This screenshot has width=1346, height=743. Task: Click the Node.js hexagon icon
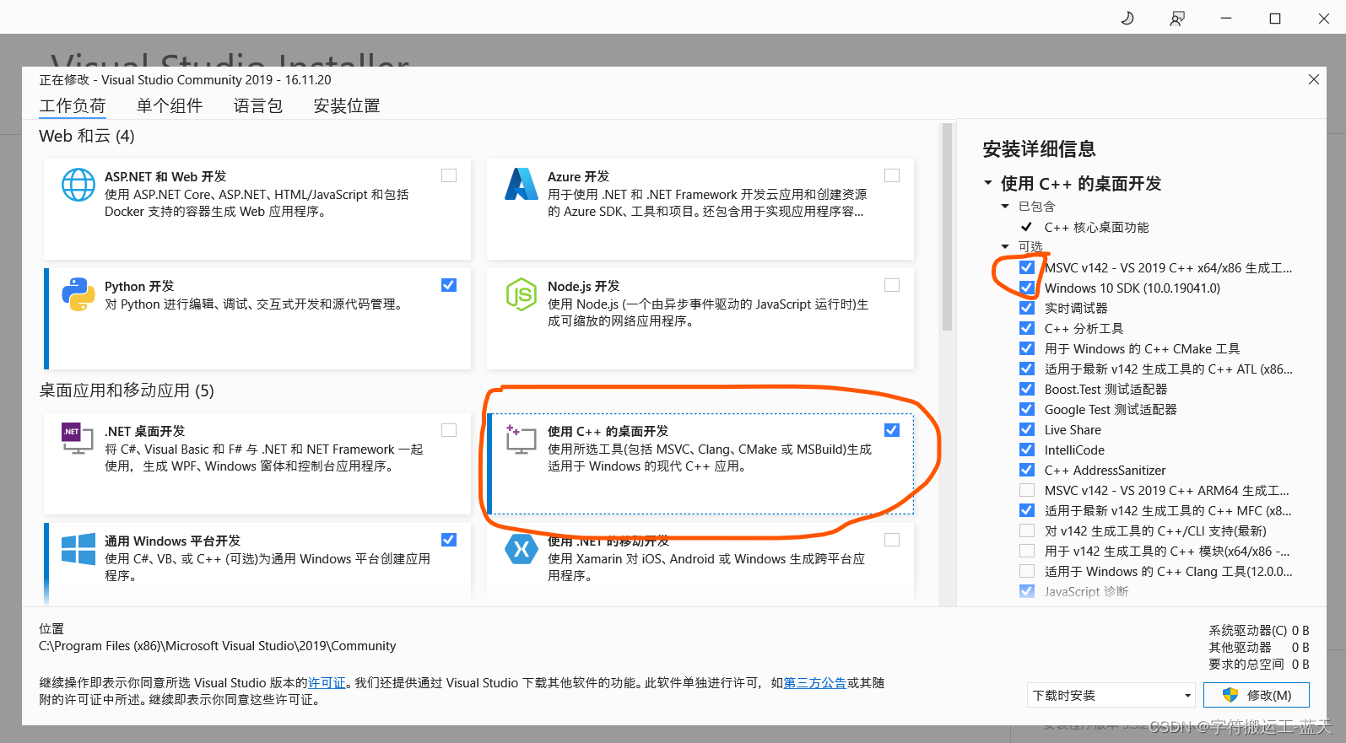(x=522, y=294)
